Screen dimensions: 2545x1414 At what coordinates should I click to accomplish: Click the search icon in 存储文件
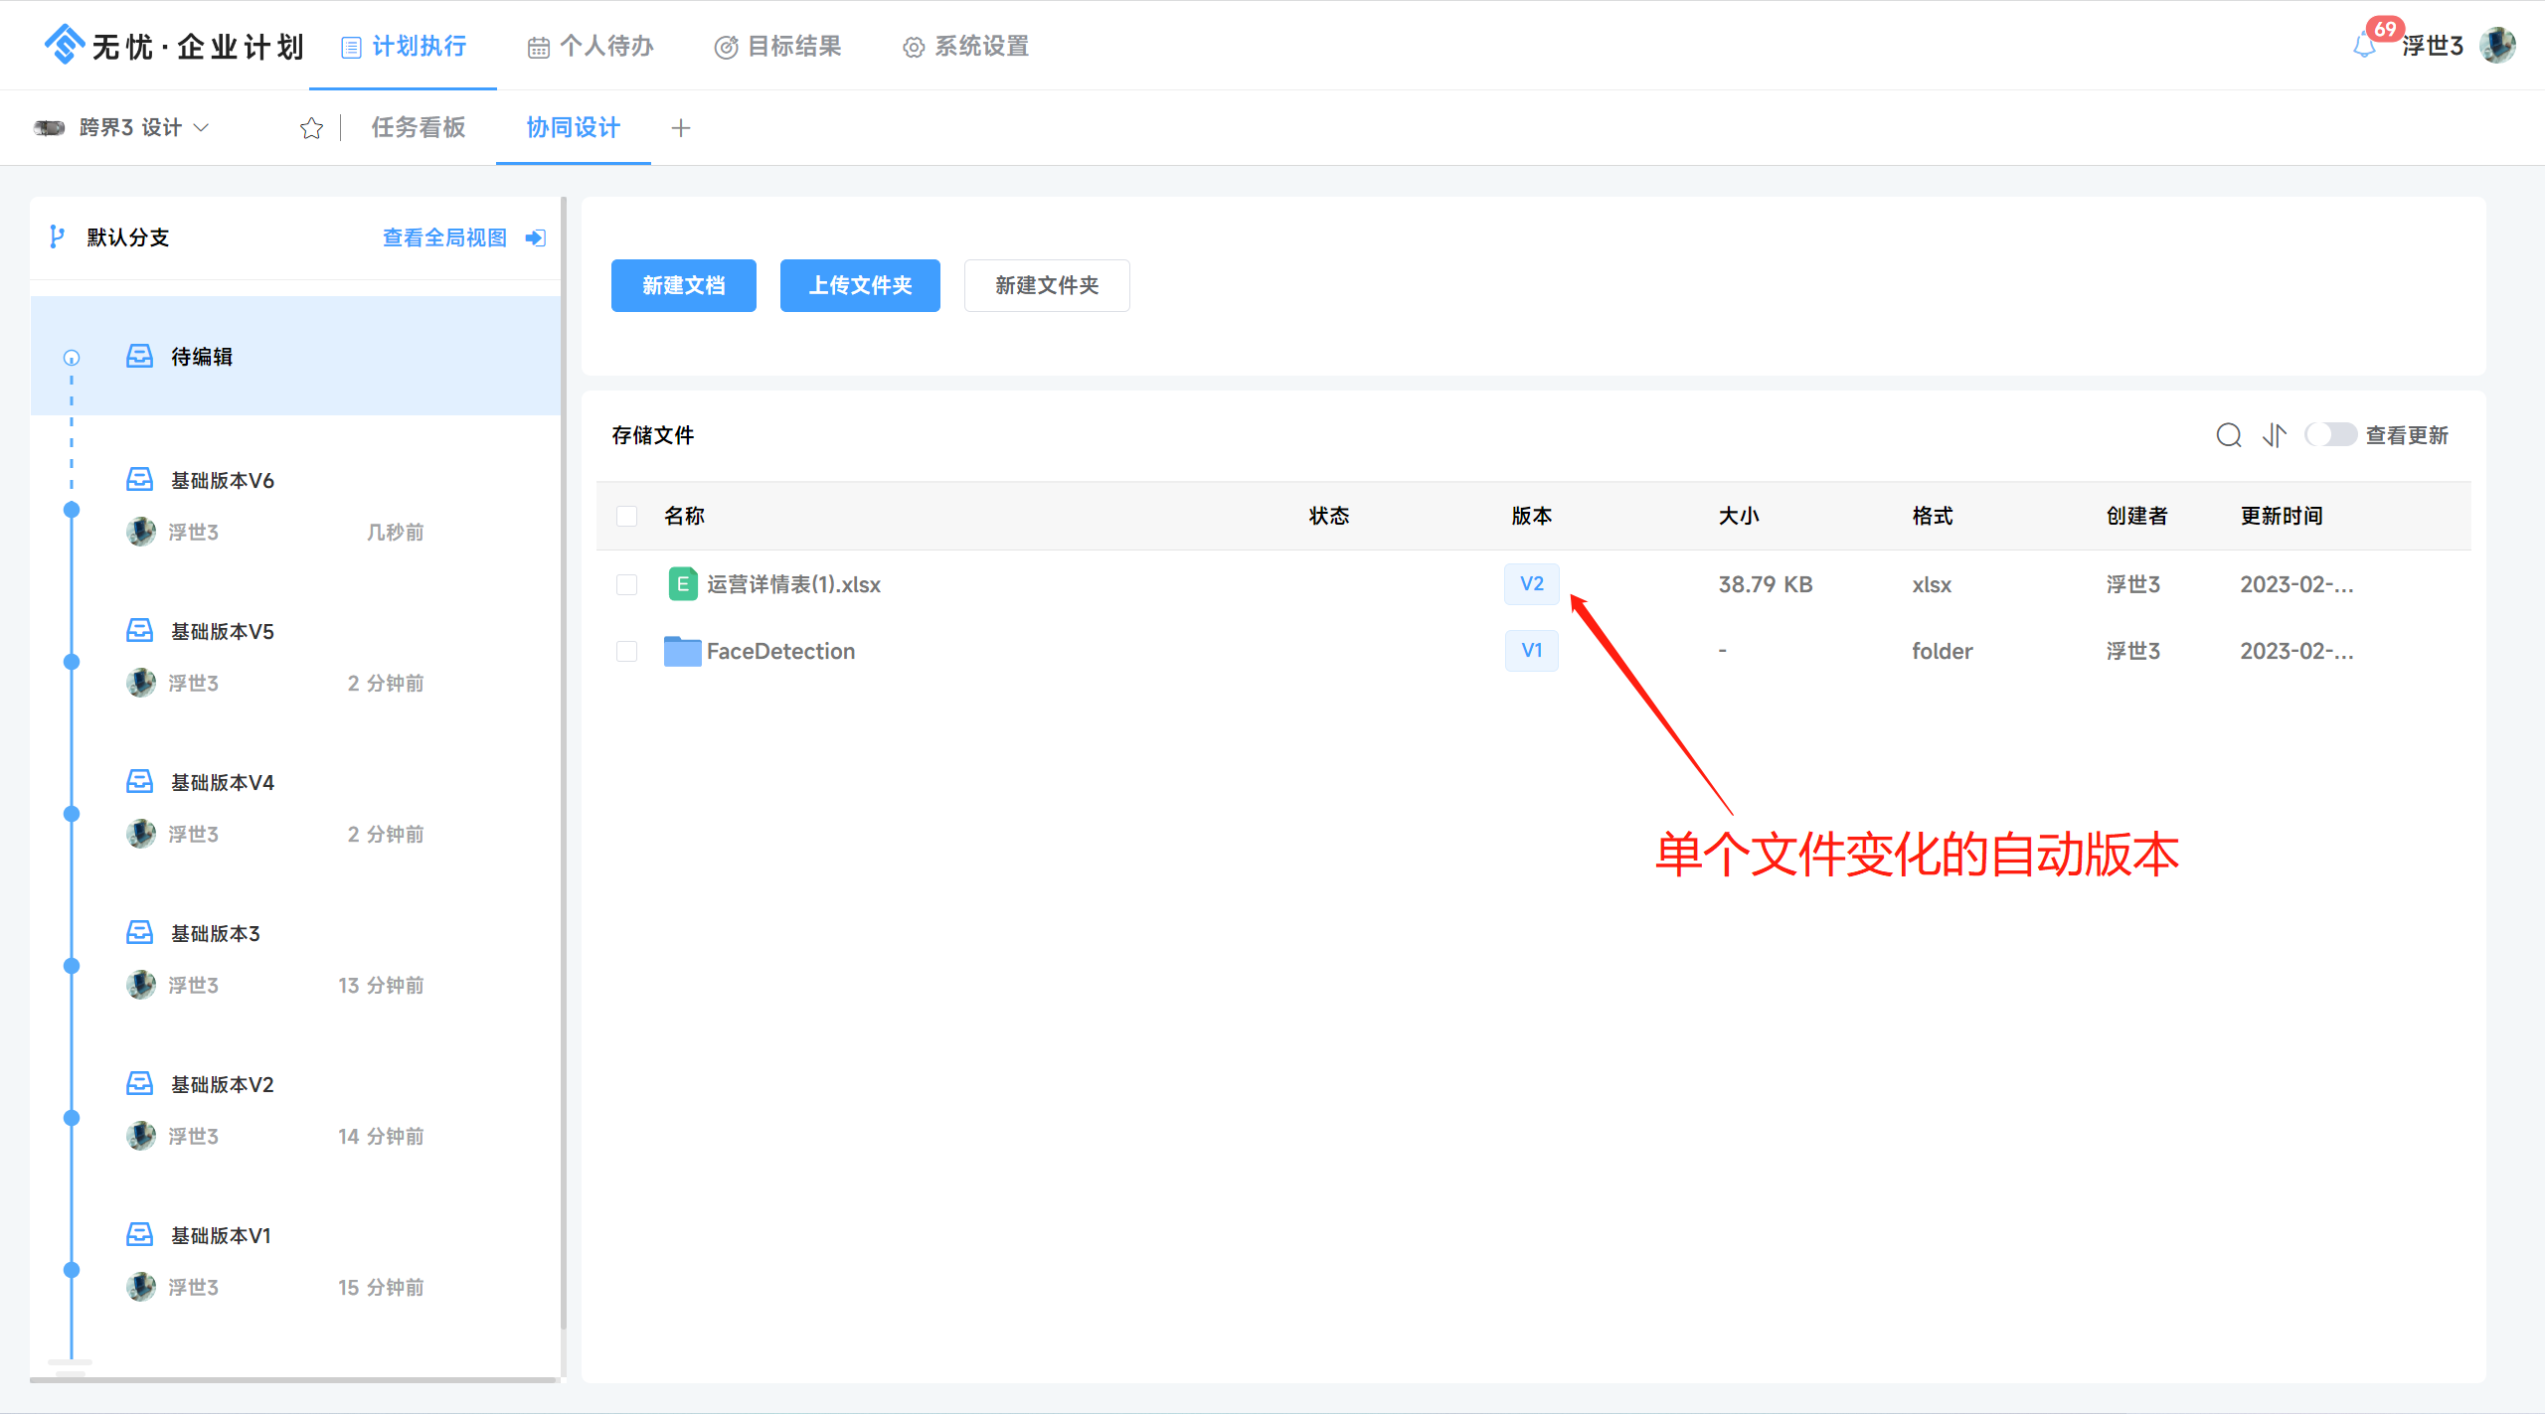[x=2228, y=435]
